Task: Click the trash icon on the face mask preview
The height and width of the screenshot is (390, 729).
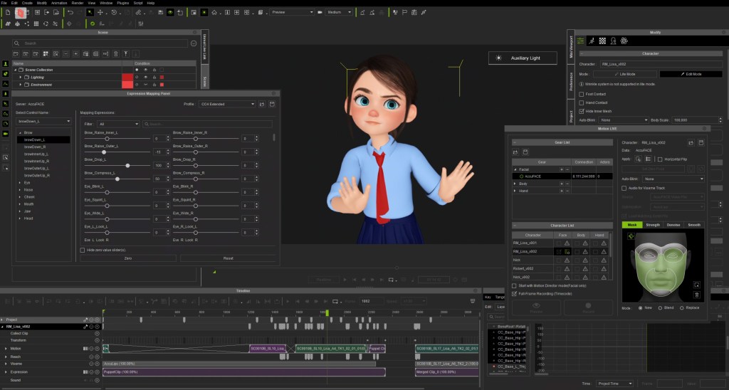Action: [x=696, y=295]
